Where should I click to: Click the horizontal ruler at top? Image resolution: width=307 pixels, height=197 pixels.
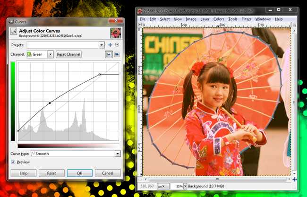coord(216,25)
